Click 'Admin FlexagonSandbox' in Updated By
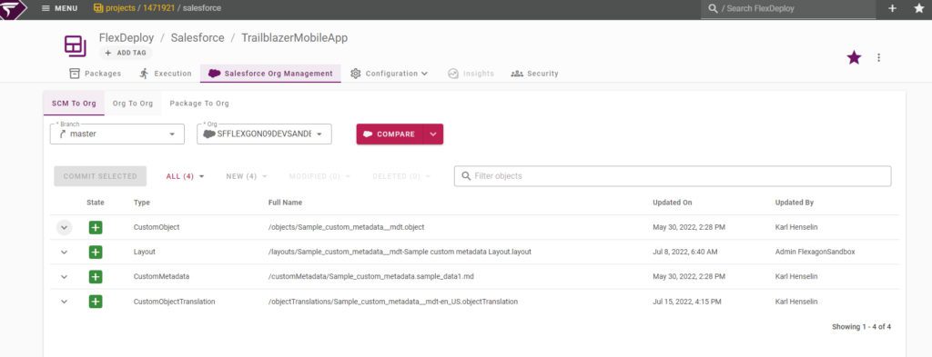The width and height of the screenshot is (932, 357). pos(815,252)
